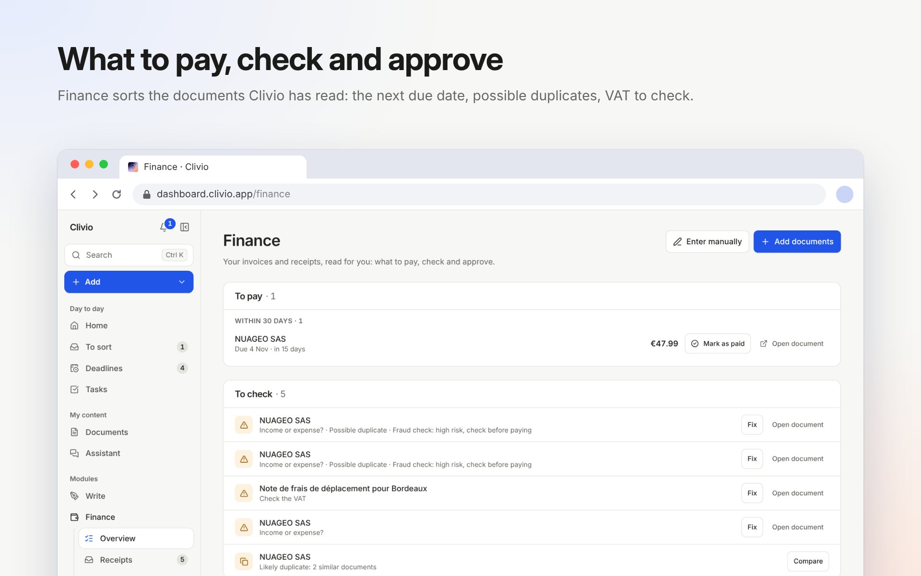
Task: Mark the NUAGEO SAS invoice as paid
Action: (718, 344)
